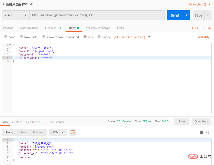Switch response view to Pretty
This screenshot has width=214, height=165.
point(9,132)
